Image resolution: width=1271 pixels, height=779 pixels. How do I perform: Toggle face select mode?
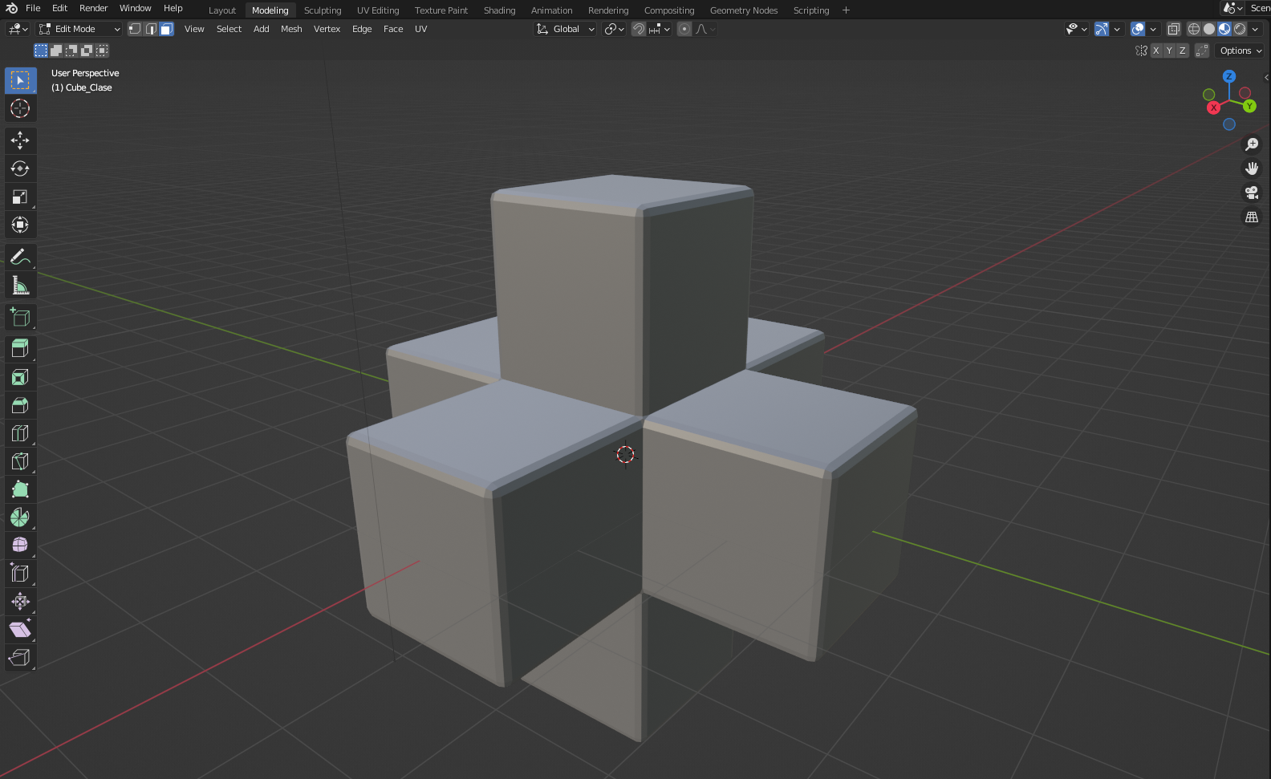coord(166,29)
